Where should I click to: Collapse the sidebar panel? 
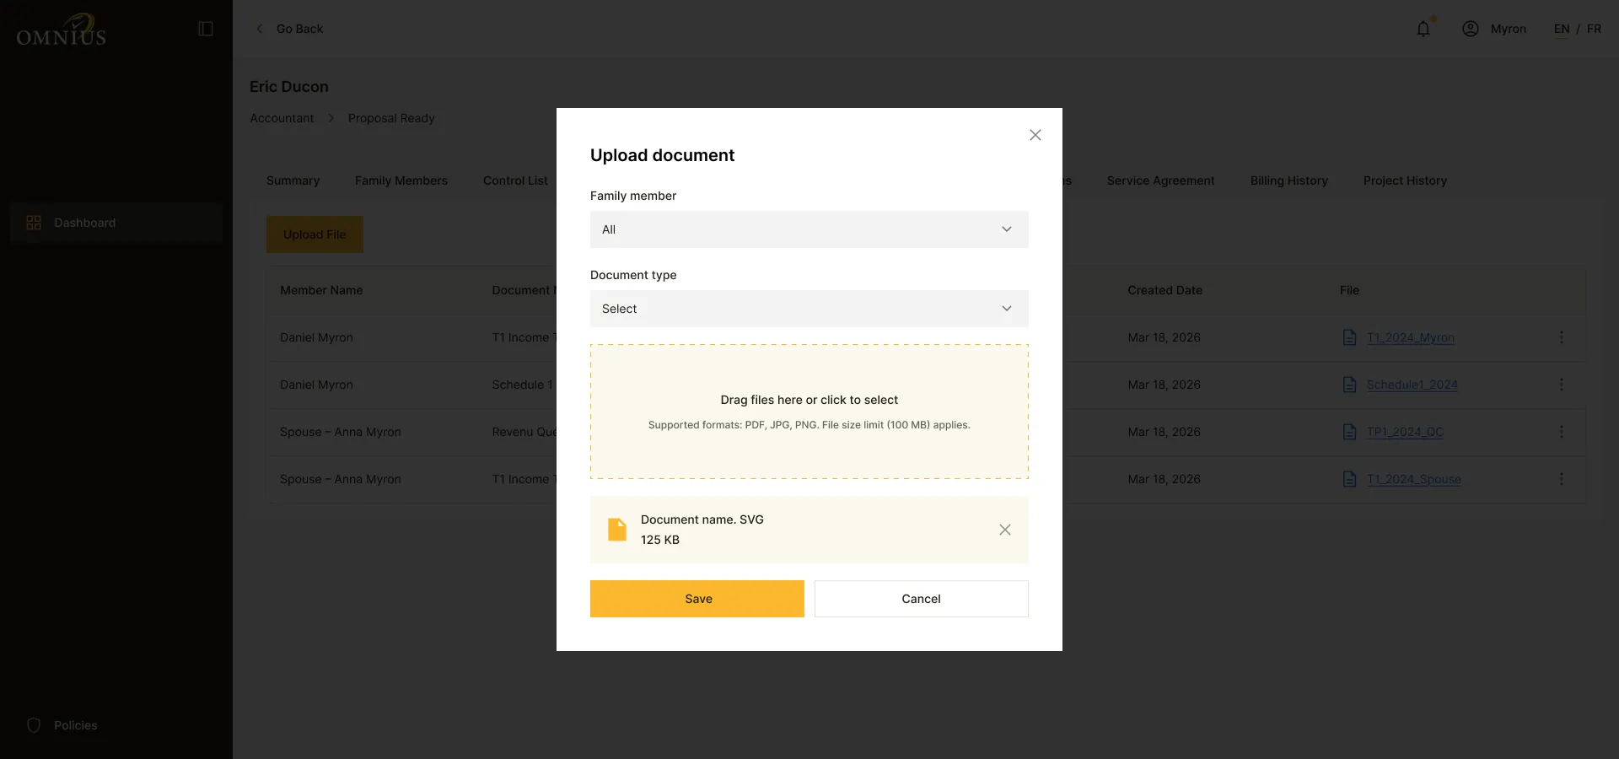(x=206, y=29)
